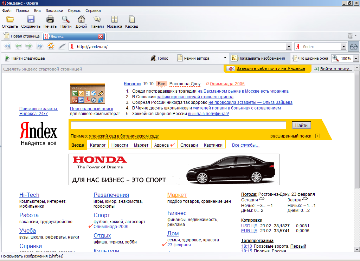Screen dimensions: 360x261
Task: Click the Найти search button
Action: [x=301, y=125]
